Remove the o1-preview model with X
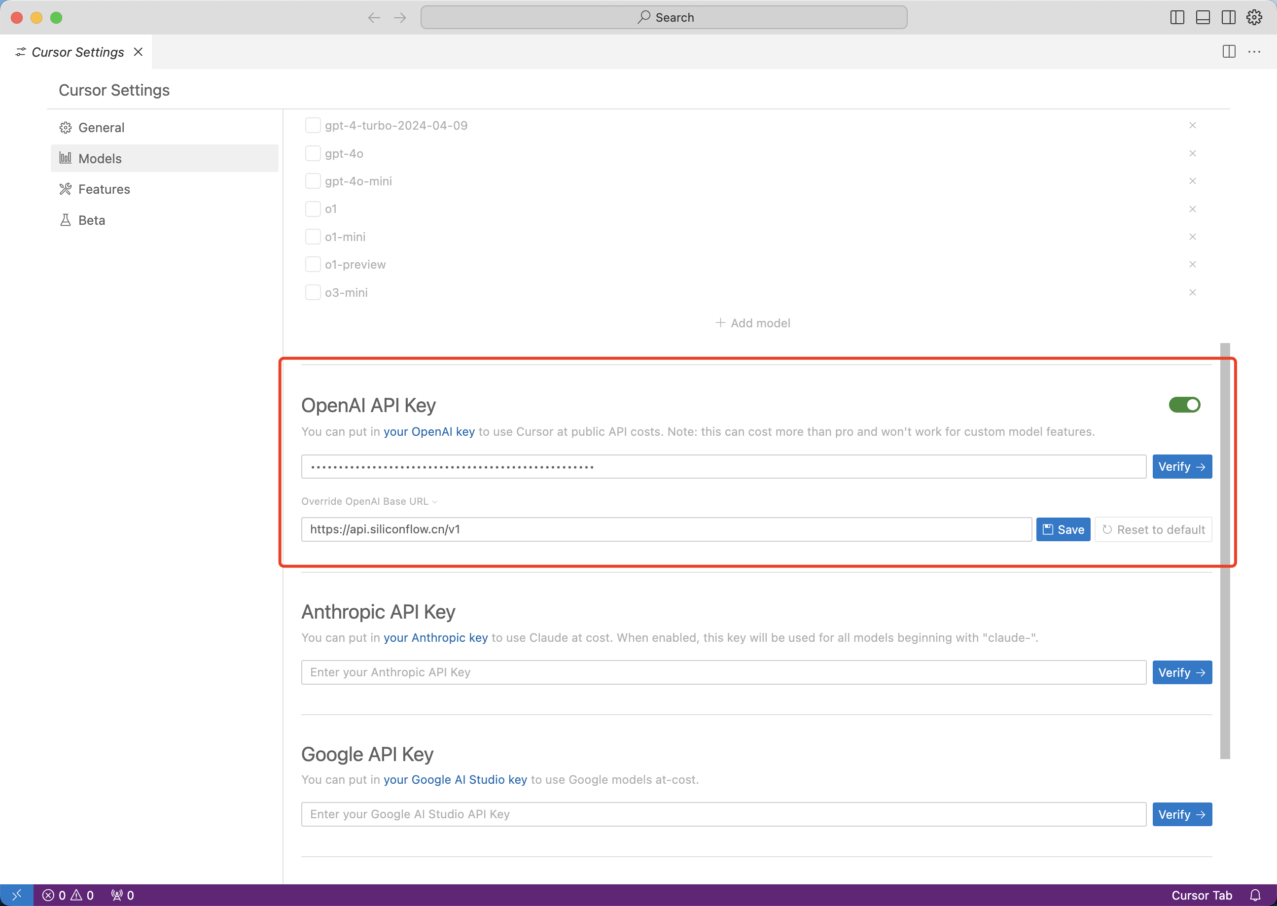The width and height of the screenshot is (1277, 906). pyautogui.click(x=1192, y=264)
